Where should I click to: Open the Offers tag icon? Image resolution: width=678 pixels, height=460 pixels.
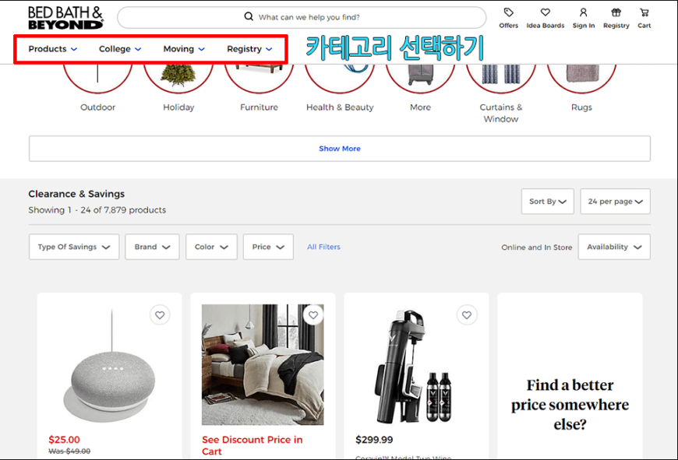coord(508,12)
